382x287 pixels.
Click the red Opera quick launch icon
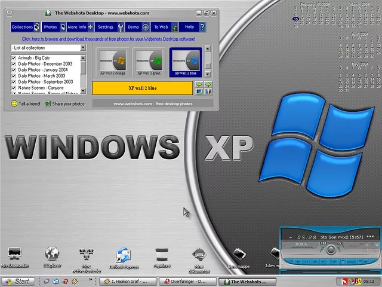point(65,282)
